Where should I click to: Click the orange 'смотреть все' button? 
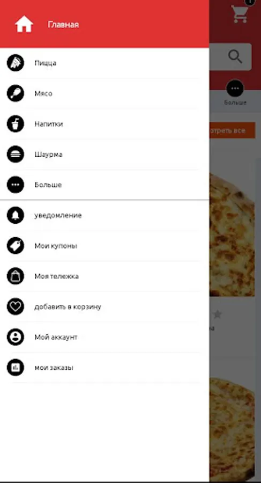click(232, 130)
